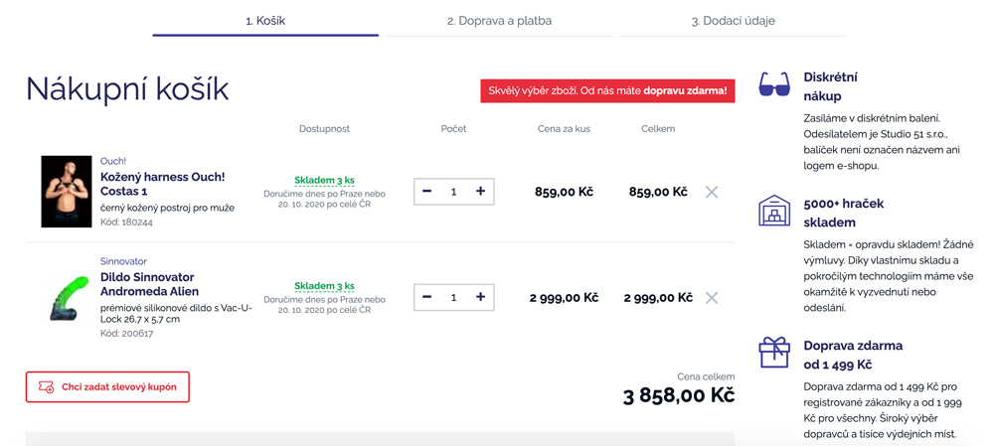Click the warehouse stock icon
This screenshot has width=994, height=446.
774,211
